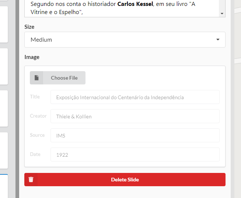The height and width of the screenshot is (198, 241).
Task: Select the second full slide card in left list
Action: click(x=4, y=66)
